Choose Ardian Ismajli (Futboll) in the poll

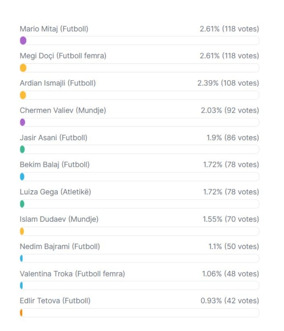tap(58, 83)
